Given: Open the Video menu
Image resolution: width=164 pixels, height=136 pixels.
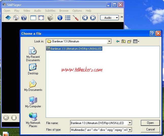Looking at the screenshot, I should pyautogui.click(x=27, y=11).
